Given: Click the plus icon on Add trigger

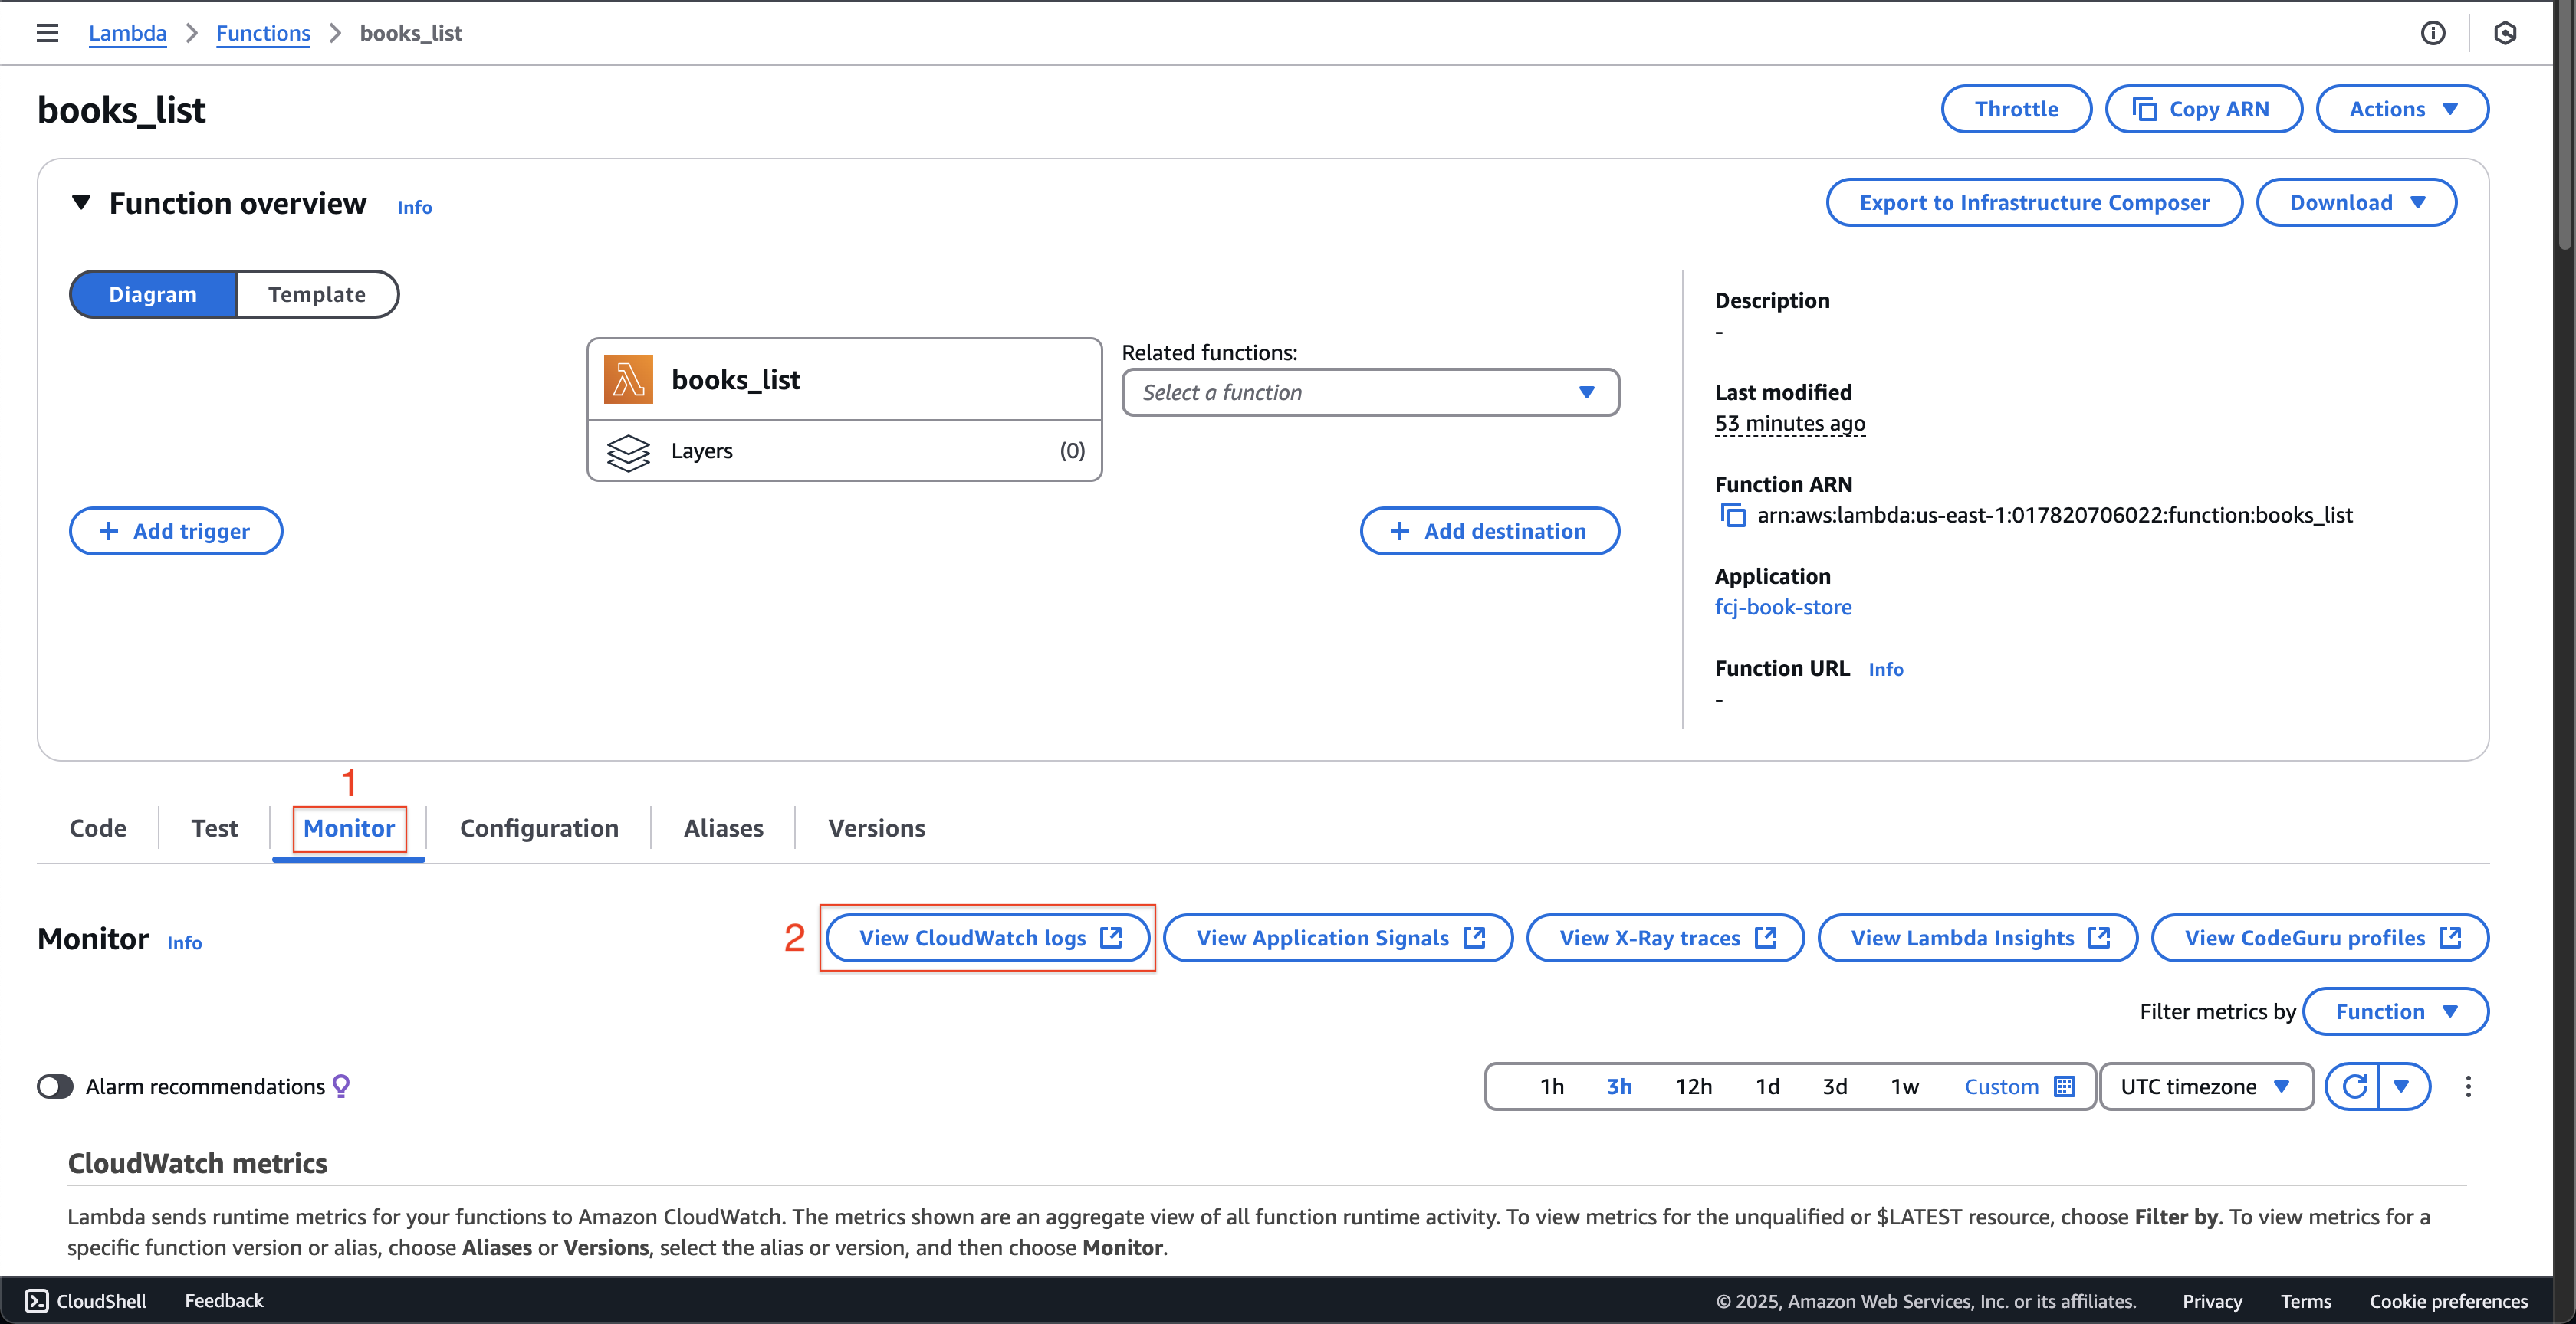Looking at the screenshot, I should [109, 531].
